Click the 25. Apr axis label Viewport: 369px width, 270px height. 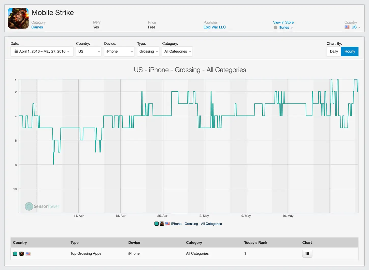click(x=162, y=216)
